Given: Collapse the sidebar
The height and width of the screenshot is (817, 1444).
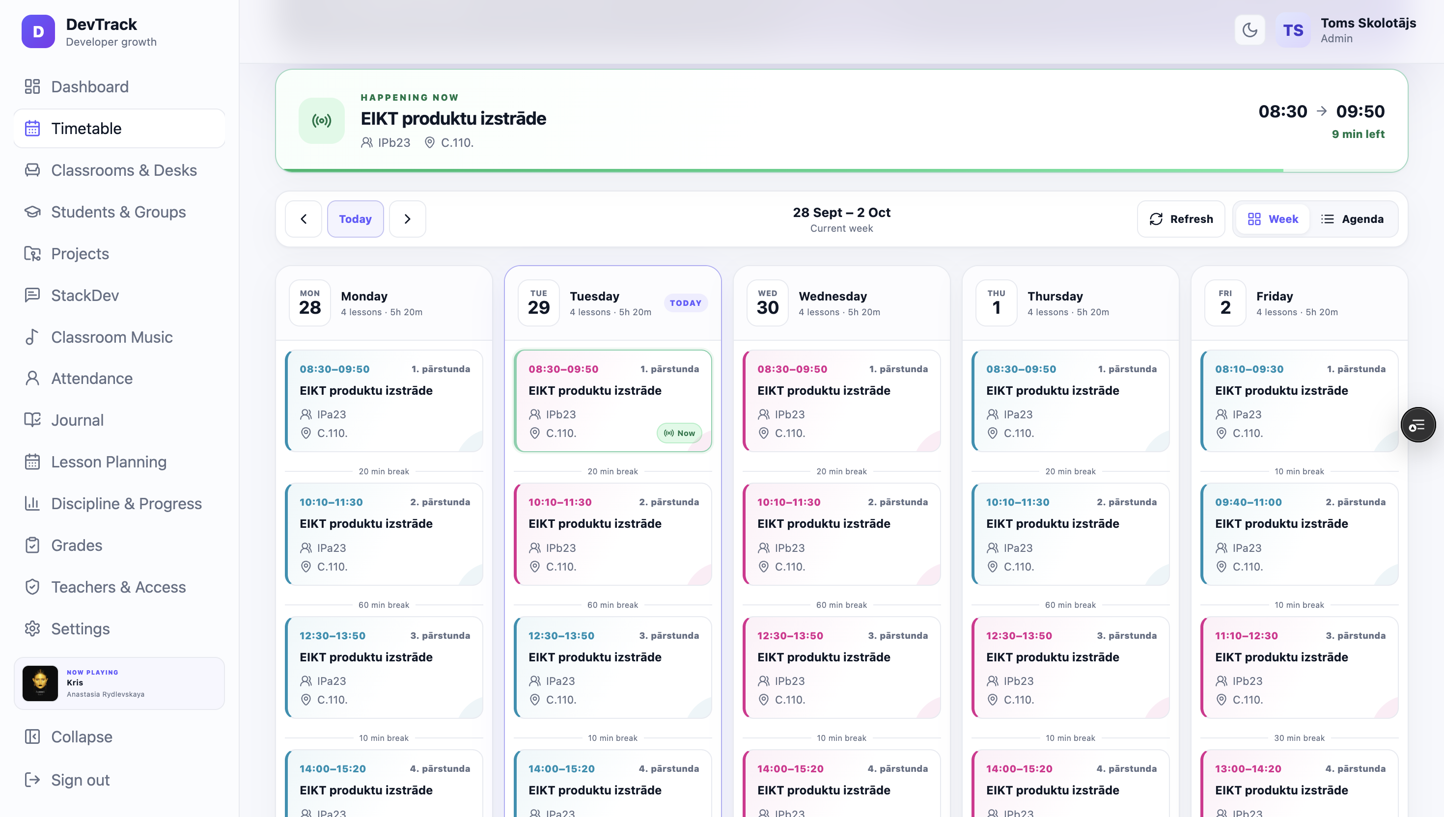Looking at the screenshot, I should coord(119,737).
